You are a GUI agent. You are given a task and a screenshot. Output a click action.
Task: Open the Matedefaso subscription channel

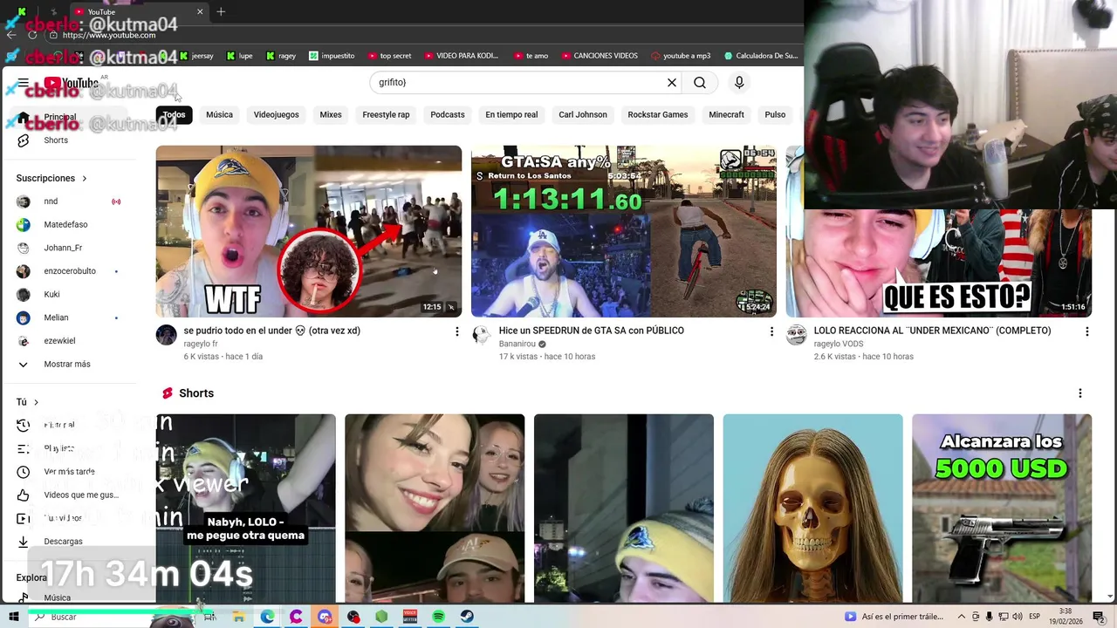pyautogui.click(x=70, y=224)
